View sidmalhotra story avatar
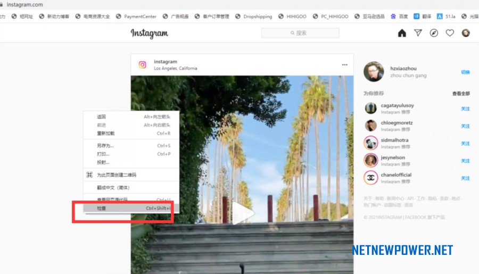479x274 pixels. (x=370, y=143)
